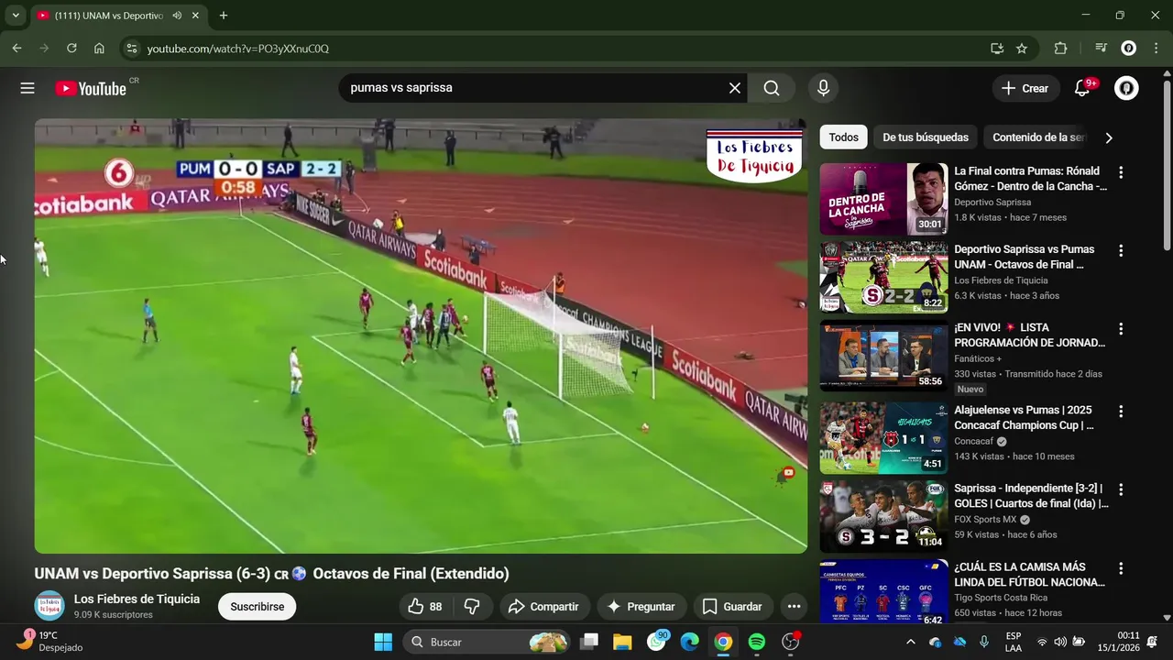Image resolution: width=1173 pixels, height=660 pixels.
Task: Options menu for Saprissa - Independiente video
Action: point(1120,489)
